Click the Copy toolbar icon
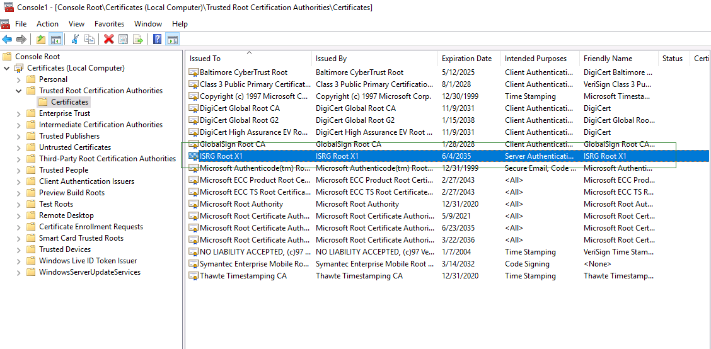This screenshot has width=711, height=349. click(x=90, y=40)
